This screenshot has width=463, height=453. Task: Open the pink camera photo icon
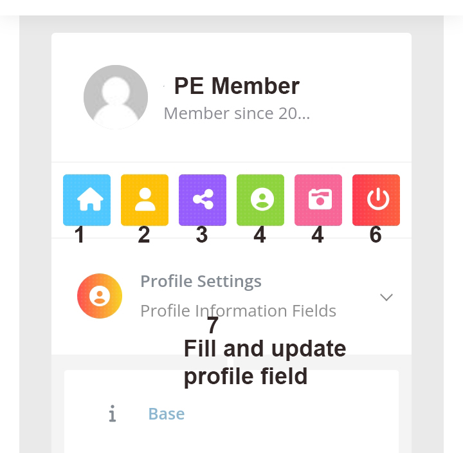318,200
